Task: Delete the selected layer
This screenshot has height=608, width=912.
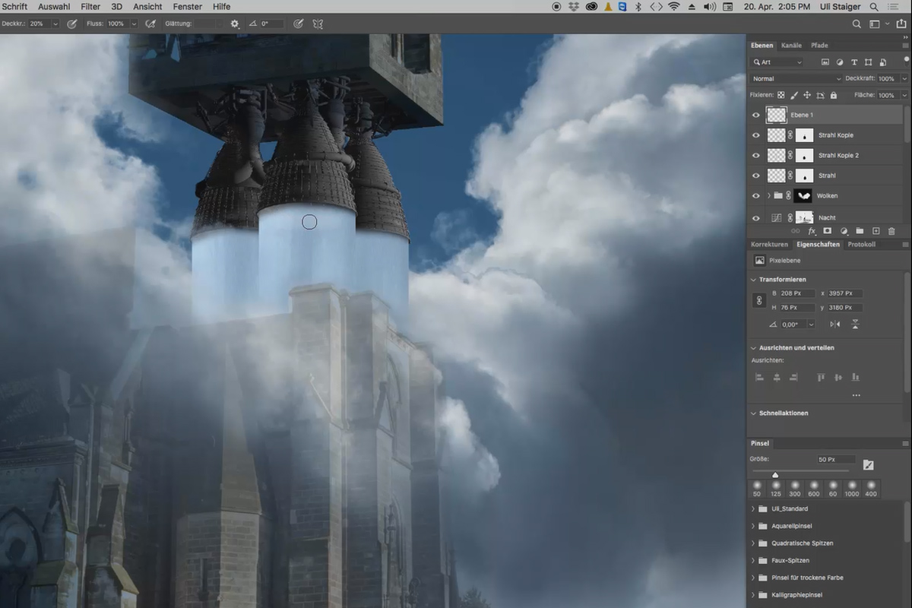Action: click(891, 231)
